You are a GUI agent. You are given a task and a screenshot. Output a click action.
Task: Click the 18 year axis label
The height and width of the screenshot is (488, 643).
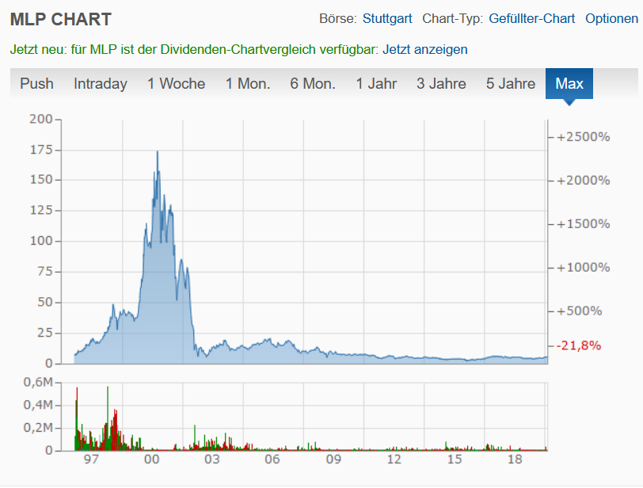[515, 459]
